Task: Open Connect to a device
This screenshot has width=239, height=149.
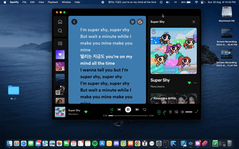Action: click(x=176, y=112)
